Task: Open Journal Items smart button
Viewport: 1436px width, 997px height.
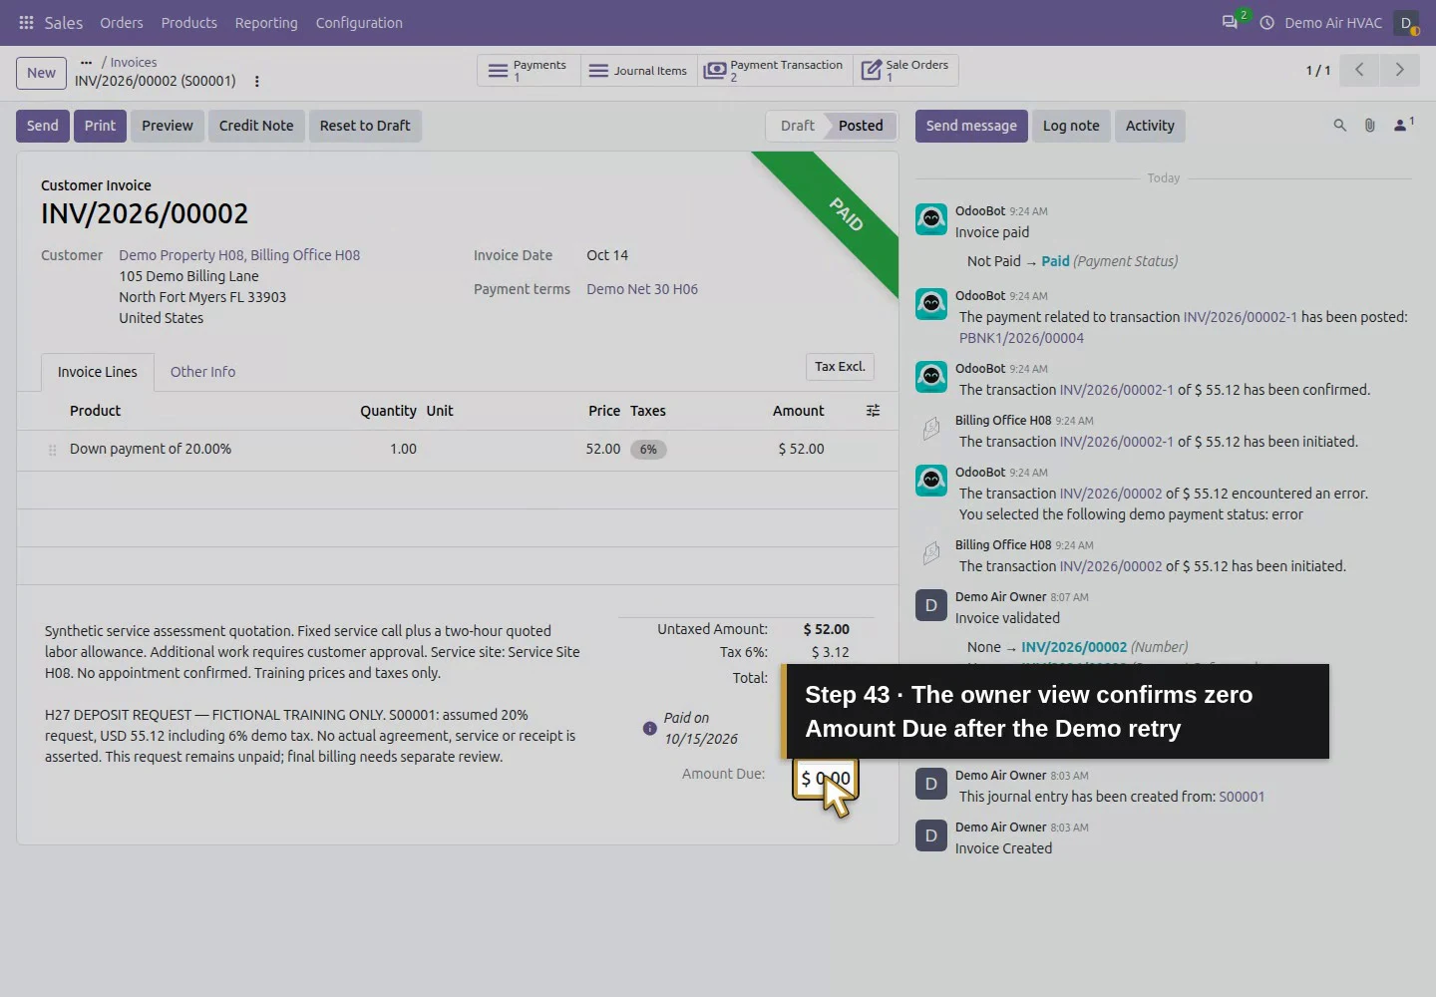Action: [639, 71]
